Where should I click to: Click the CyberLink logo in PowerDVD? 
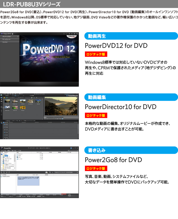(x=72, y=36)
